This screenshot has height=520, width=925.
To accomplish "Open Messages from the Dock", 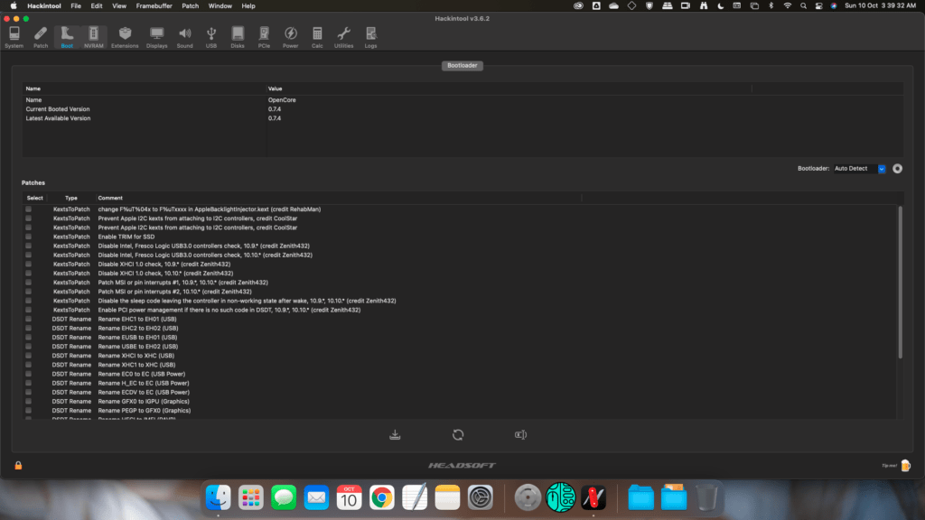I will 284,497.
